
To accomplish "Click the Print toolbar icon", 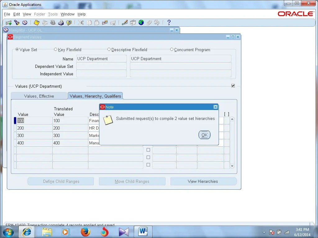I will (x=61, y=23).
